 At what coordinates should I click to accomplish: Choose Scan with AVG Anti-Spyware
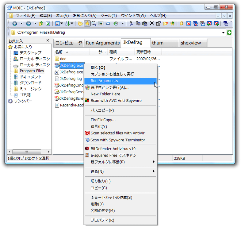[x=120, y=101]
